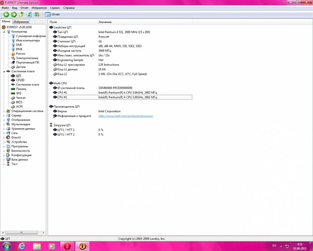This screenshot has height=251, width=313.
Task: Expand the Операционная система node
Action: (x=4, y=111)
